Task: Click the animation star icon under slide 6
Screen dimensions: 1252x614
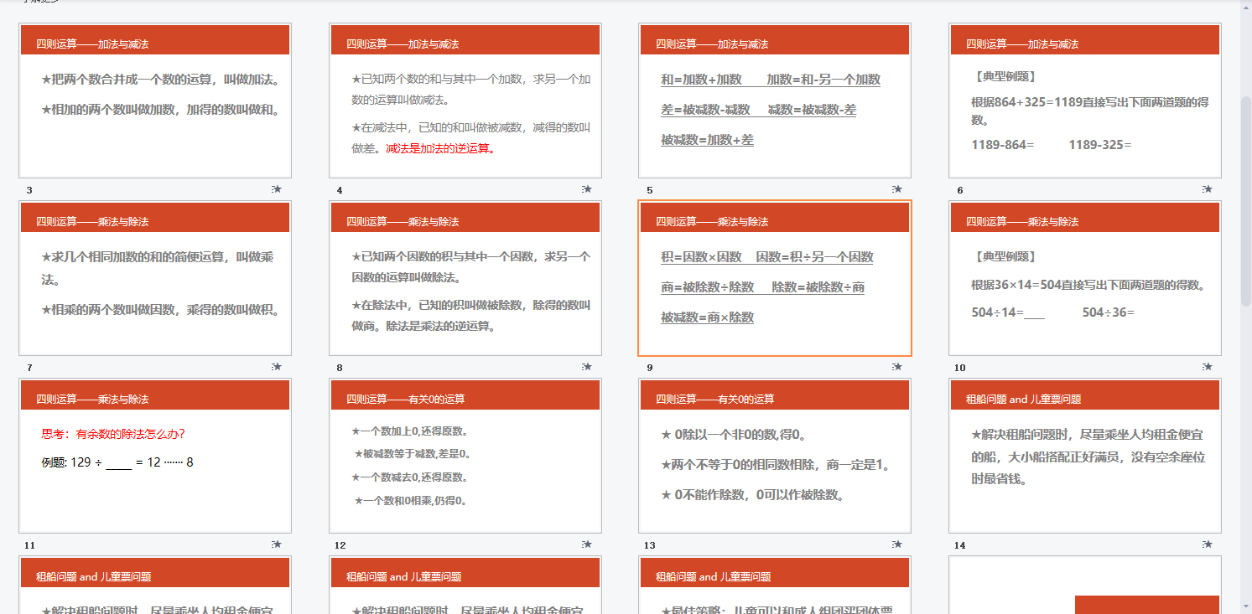Action: pyautogui.click(x=1207, y=189)
